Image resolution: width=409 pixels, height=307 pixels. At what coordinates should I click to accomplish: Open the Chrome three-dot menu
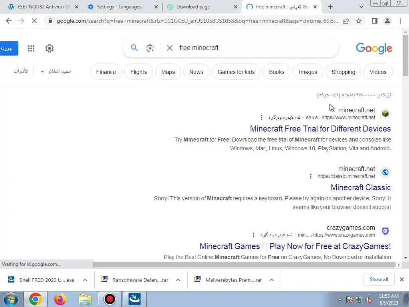point(400,21)
